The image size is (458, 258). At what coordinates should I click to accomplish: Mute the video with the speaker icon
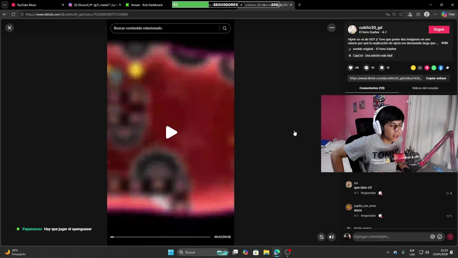[331, 237]
